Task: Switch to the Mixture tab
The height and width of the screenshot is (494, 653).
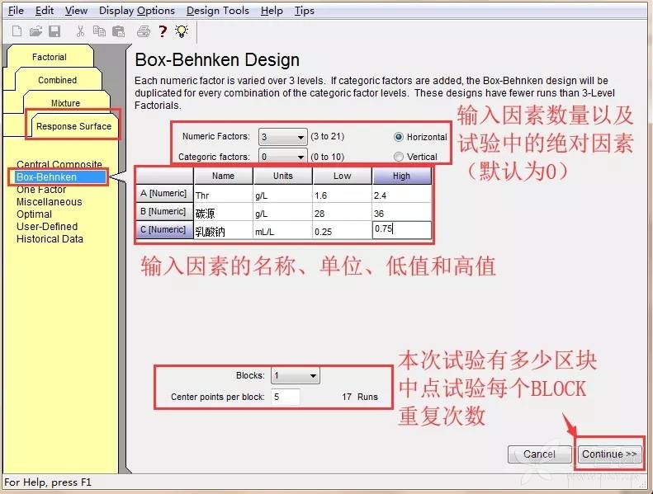Action: pos(66,103)
